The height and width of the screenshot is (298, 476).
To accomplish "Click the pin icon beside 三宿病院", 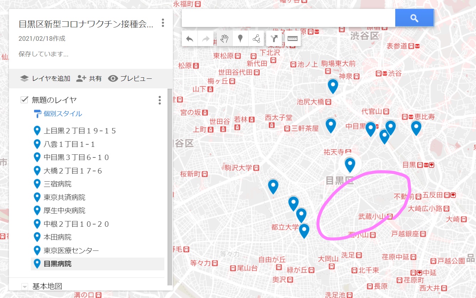I will click(37, 184).
